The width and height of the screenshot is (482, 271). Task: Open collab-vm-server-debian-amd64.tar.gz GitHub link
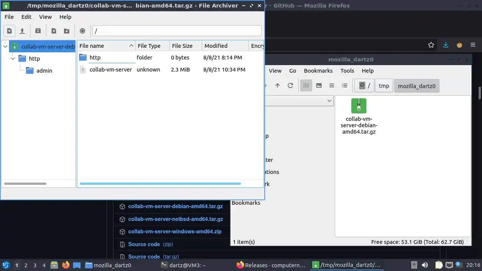175,207
